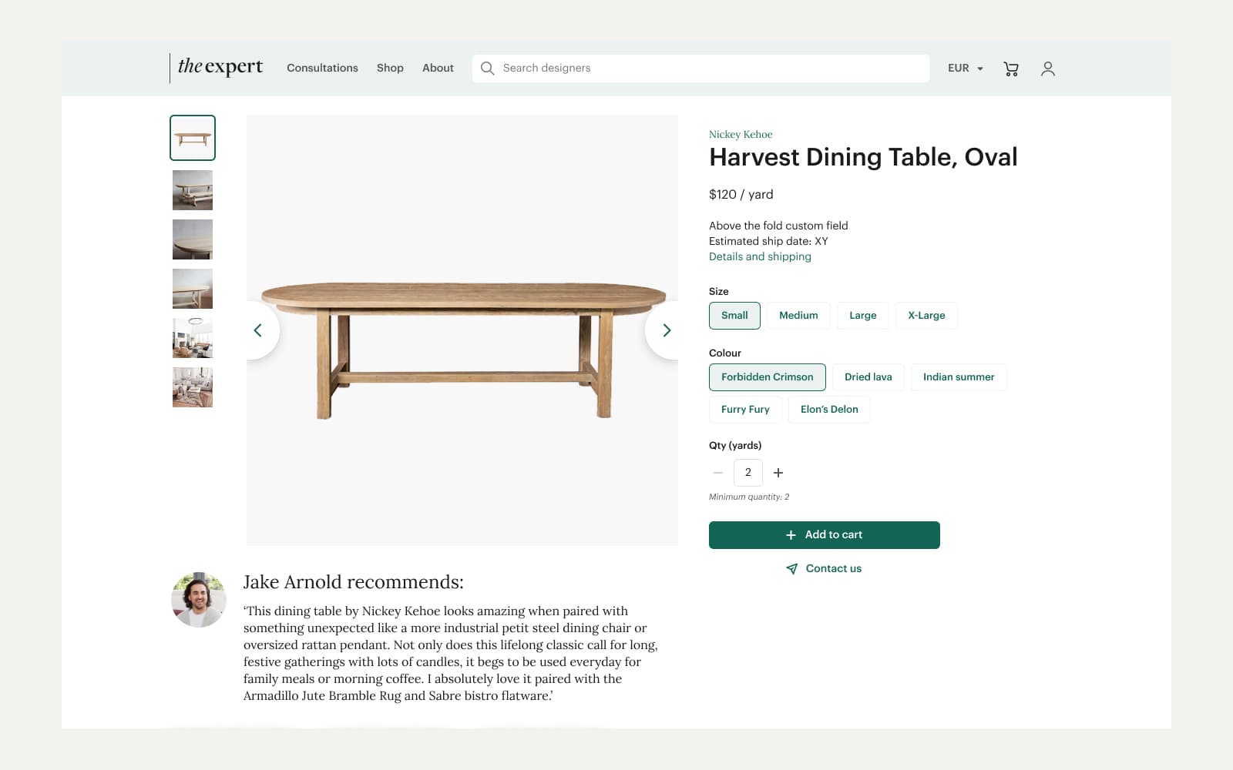The height and width of the screenshot is (770, 1233).
Task: Click the Add to cart button
Action: click(x=824, y=534)
